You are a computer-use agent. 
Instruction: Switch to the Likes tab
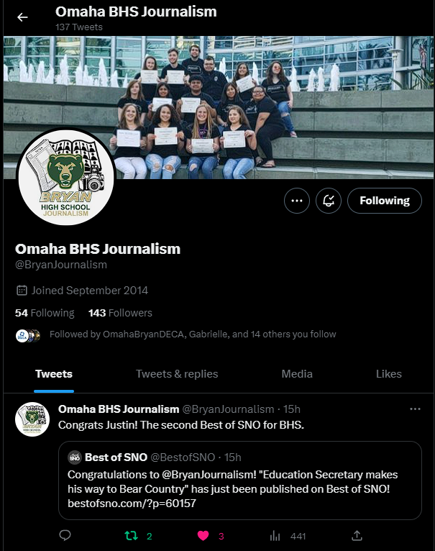(x=388, y=374)
